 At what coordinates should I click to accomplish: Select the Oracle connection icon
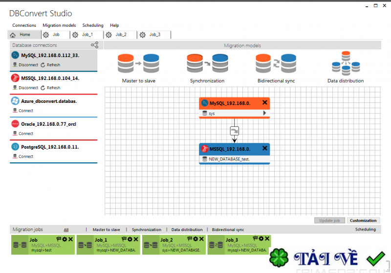click(15, 123)
